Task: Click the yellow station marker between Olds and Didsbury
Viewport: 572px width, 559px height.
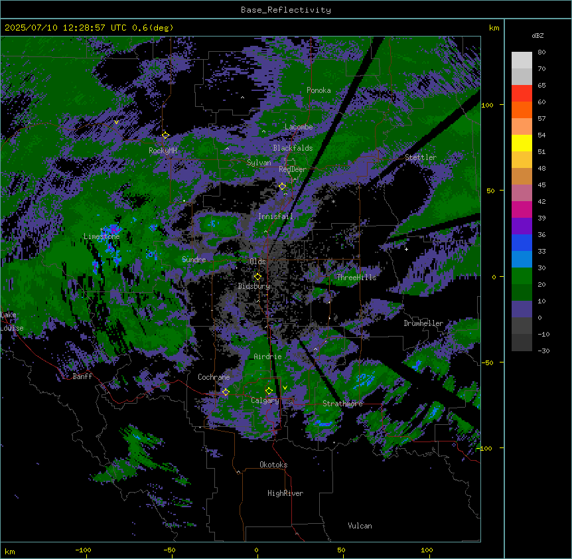Action: [257, 277]
